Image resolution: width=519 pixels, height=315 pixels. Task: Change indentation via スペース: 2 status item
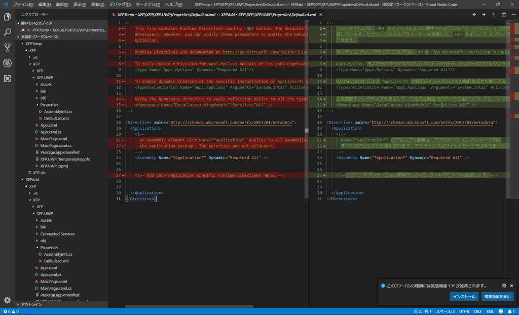coord(445,311)
